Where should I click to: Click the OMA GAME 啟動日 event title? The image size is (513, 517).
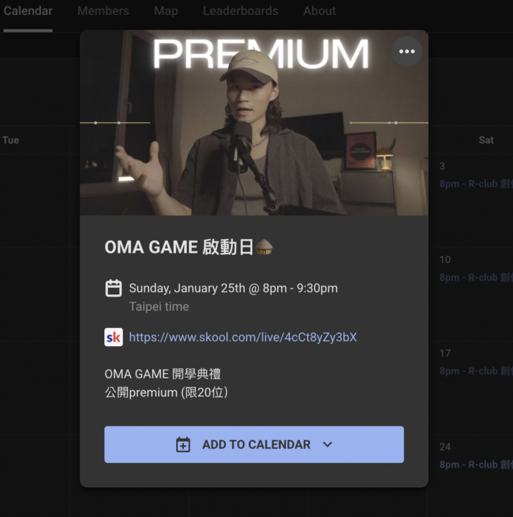(x=179, y=247)
